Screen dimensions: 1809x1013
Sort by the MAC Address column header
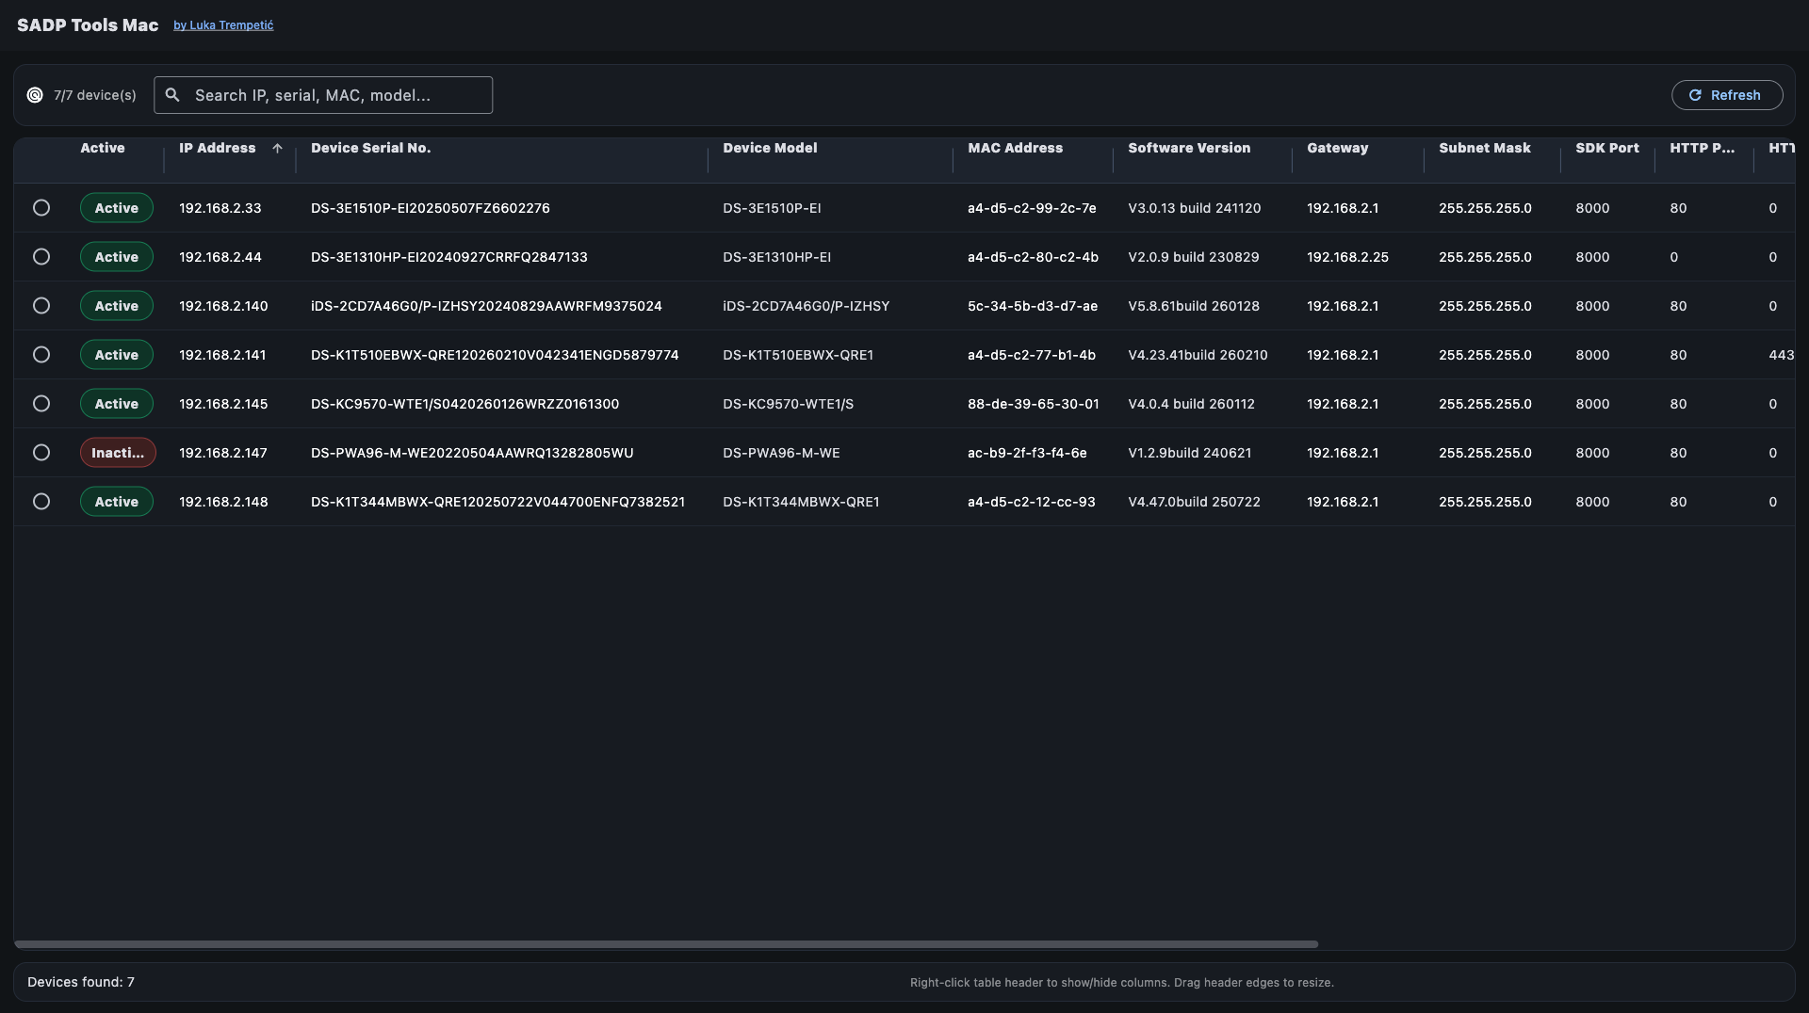pos(1015,148)
